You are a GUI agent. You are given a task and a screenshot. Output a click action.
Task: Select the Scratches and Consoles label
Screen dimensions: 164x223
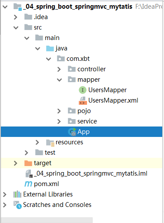click(x=57, y=205)
